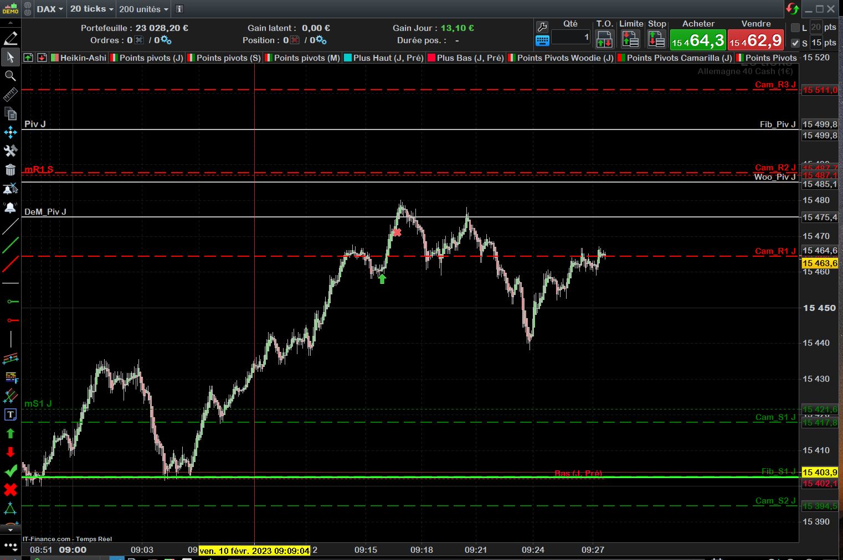Open the 20 ticks timeframe dropdown
Image resolution: width=843 pixels, height=560 pixels.
91,9
